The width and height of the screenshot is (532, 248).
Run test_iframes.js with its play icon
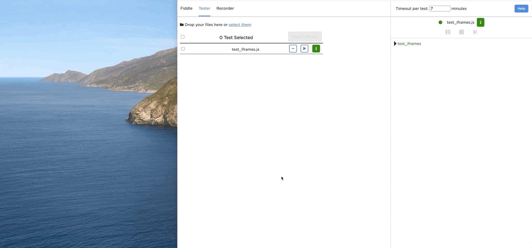pos(304,49)
